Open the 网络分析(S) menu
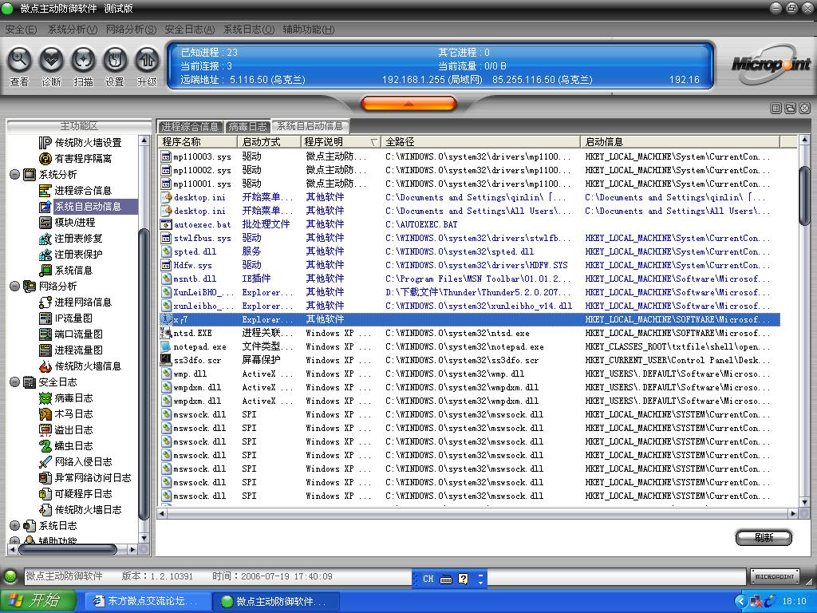This screenshot has height=613, width=817. pyautogui.click(x=131, y=30)
